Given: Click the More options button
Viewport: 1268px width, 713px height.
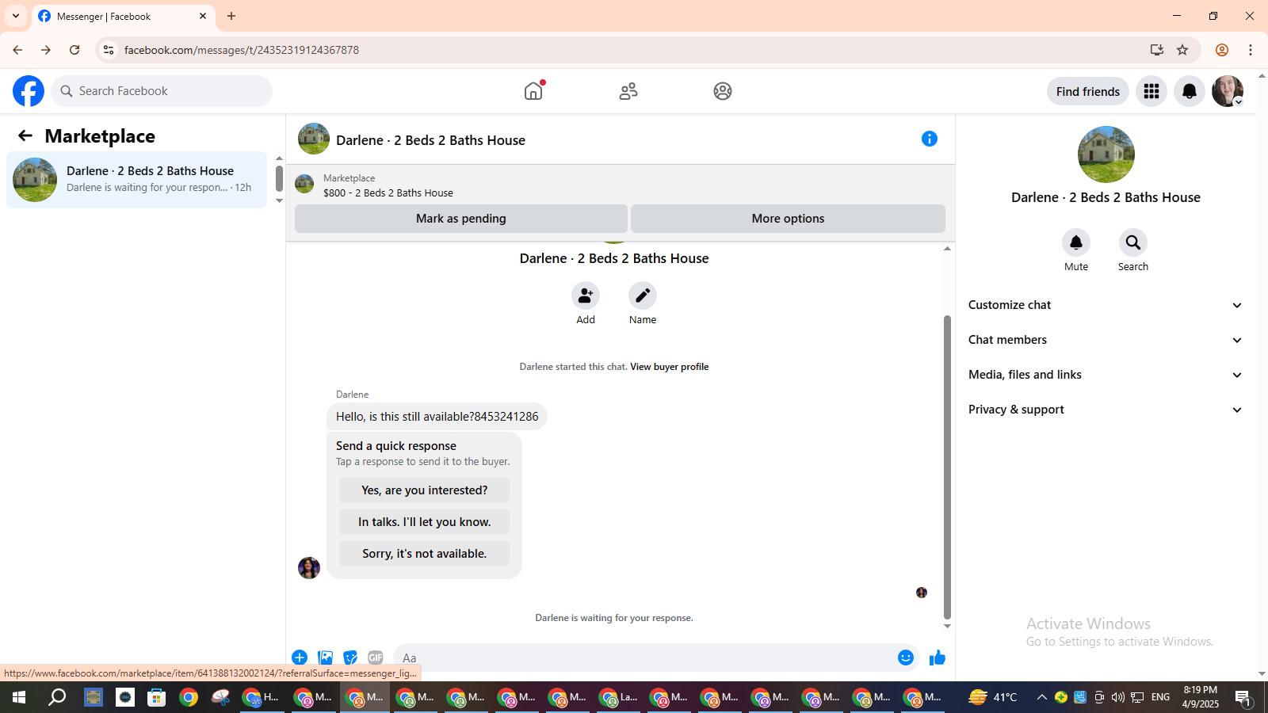Looking at the screenshot, I should (788, 219).
